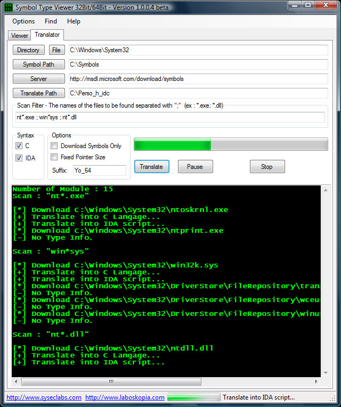The height and width of the screenshot is (407, 341).
Task: Open the Find menu
Action: pyautogui.click(x=51, y=21)
